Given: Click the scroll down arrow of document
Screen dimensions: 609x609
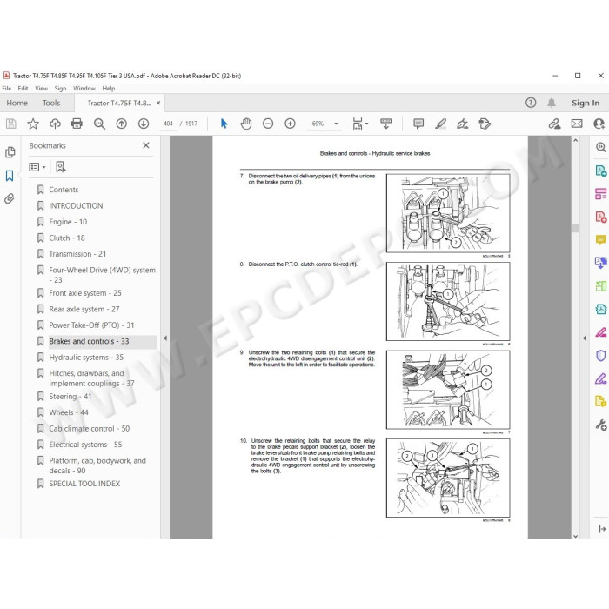Looking at the screenshot, I should pyautogui.click(x=576, y=536).
